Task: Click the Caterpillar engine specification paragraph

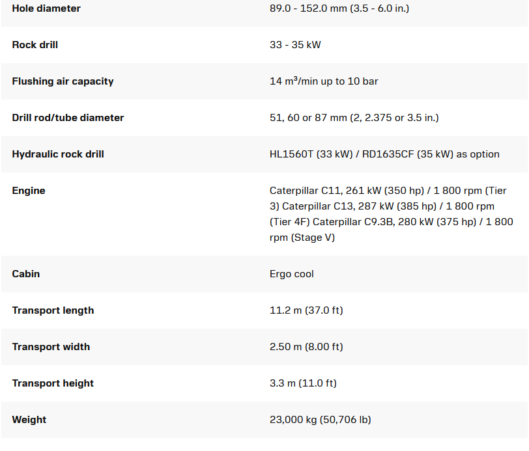Action: tap(391, 214)
